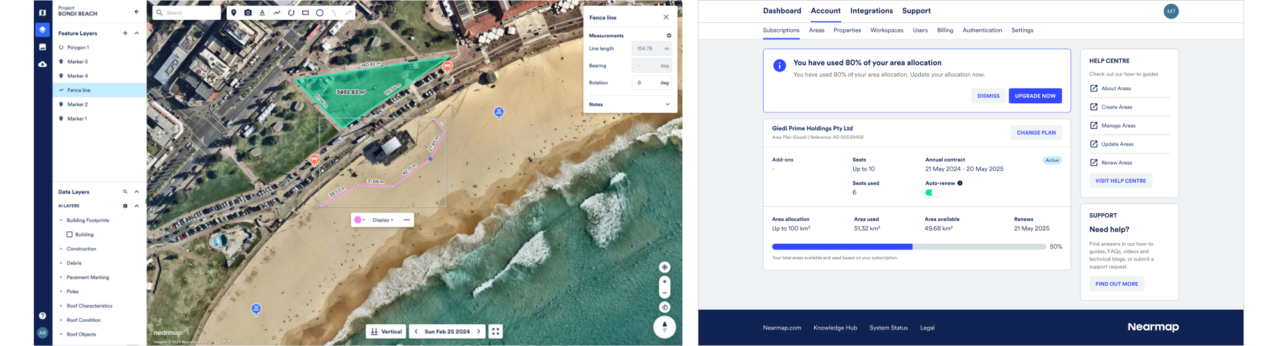The height and width of the screenshot is (346, 1278).
Task: Choose the circle drawing tool
Action: [319, 13]
